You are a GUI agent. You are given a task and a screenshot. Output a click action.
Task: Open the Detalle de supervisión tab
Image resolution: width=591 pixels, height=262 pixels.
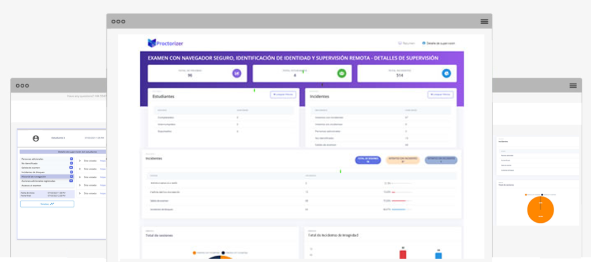(439, 43)
